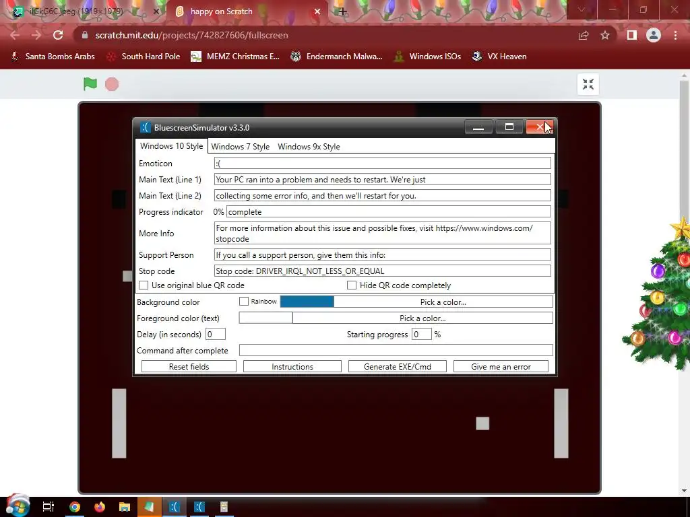The width and height of the screenshot is (690, 517).
Task: Check 'Hide QR code completely'
Action: (x=352, y=285)
